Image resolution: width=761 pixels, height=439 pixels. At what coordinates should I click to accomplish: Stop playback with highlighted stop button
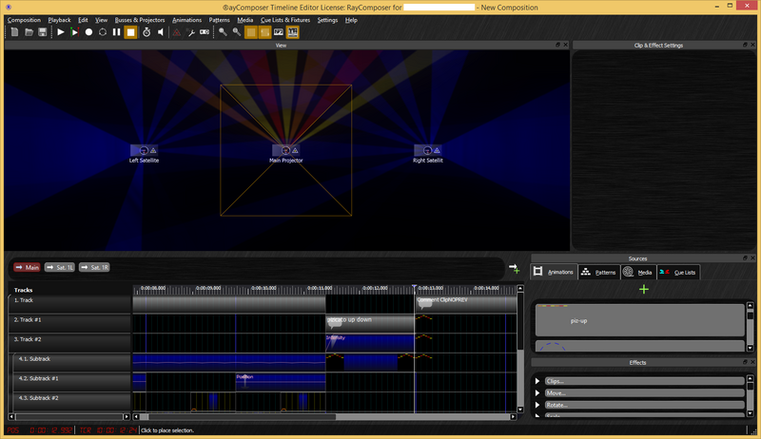[130, 32]
